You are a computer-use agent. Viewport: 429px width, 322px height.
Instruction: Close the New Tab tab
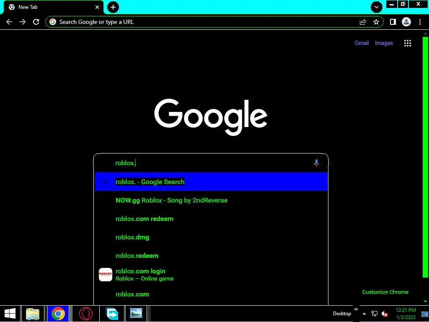pos(97,7)
